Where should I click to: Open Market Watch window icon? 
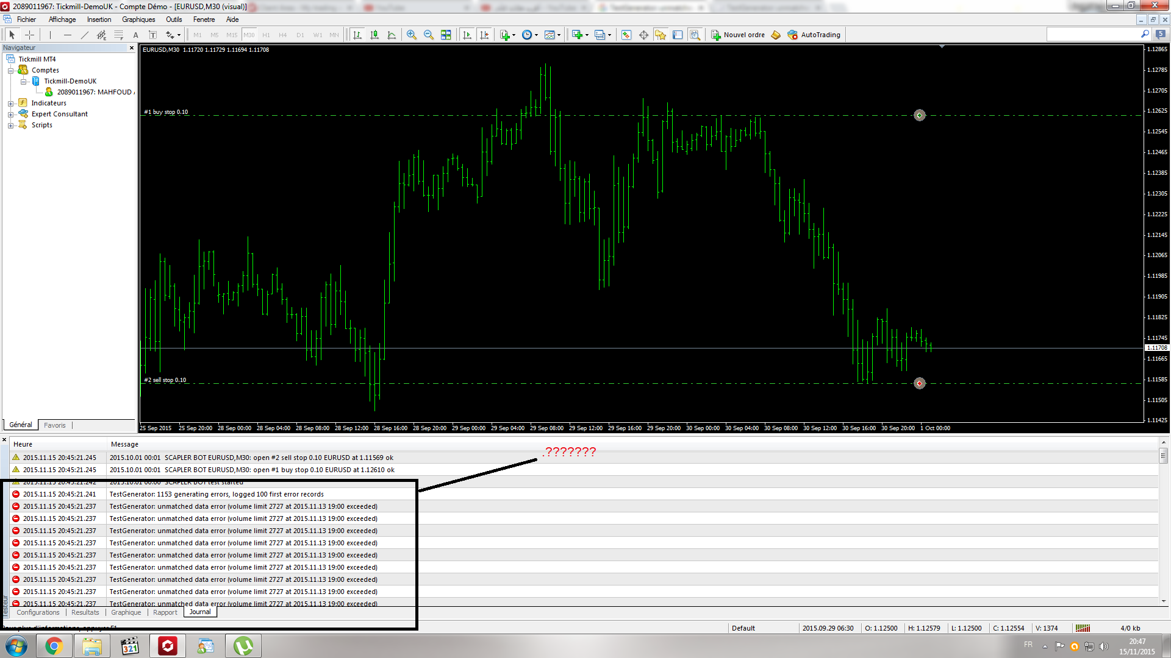626,35
